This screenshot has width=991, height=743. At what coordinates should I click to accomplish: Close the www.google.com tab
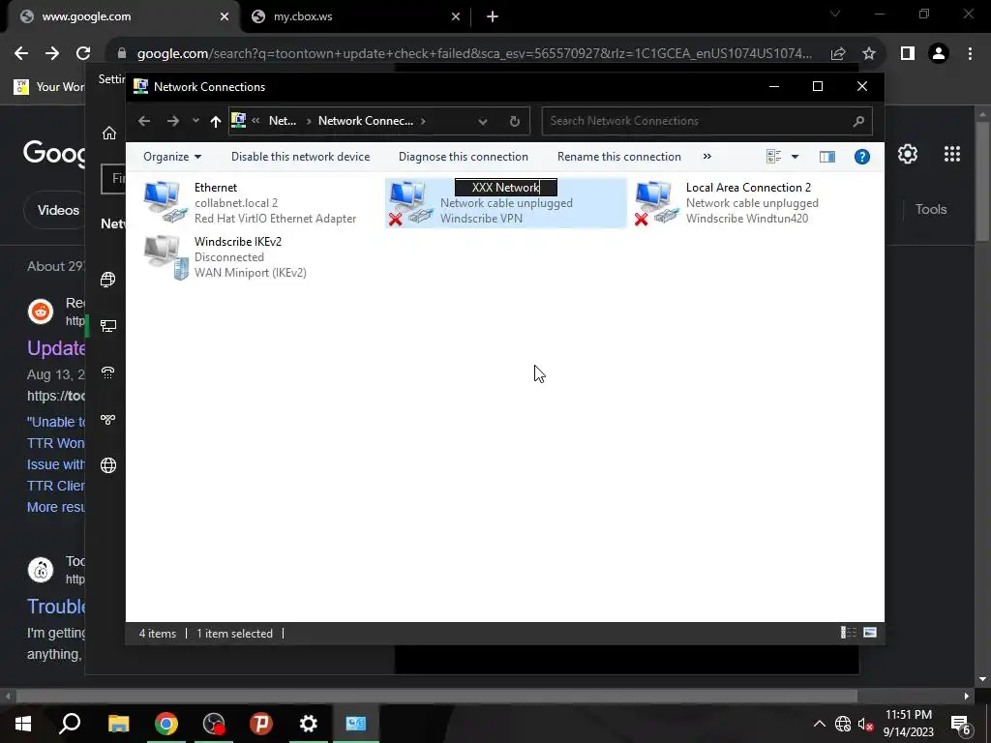[225, 17]
